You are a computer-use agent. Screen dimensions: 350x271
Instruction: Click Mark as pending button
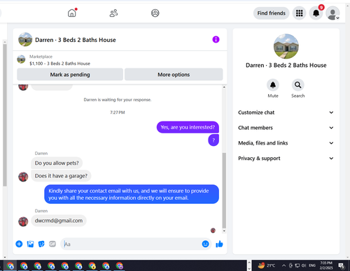tap(70, 75)
